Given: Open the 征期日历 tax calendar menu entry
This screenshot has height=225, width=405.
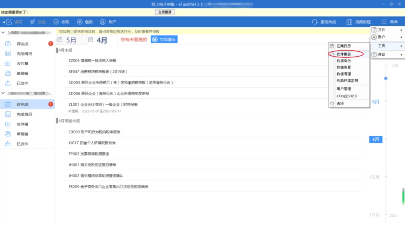Looking at the screenshot, I should tap(343, 46).
